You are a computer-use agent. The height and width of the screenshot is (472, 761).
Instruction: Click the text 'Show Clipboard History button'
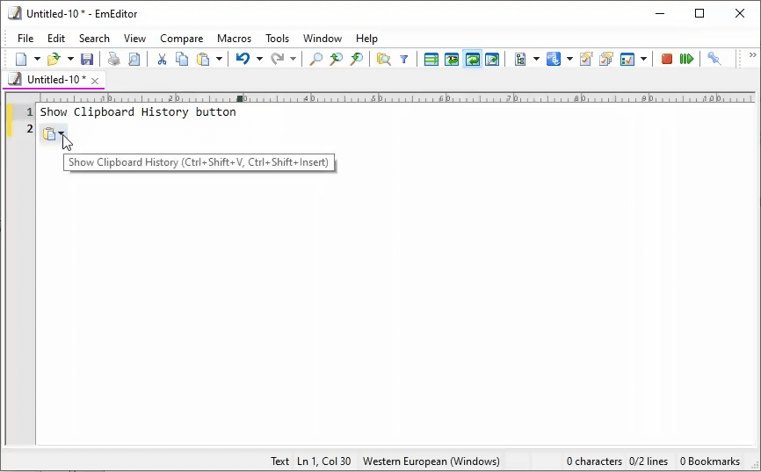click(x=138, y=112)
